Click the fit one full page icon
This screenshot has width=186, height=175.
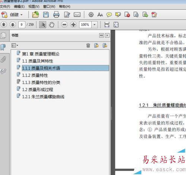(116, 25)
